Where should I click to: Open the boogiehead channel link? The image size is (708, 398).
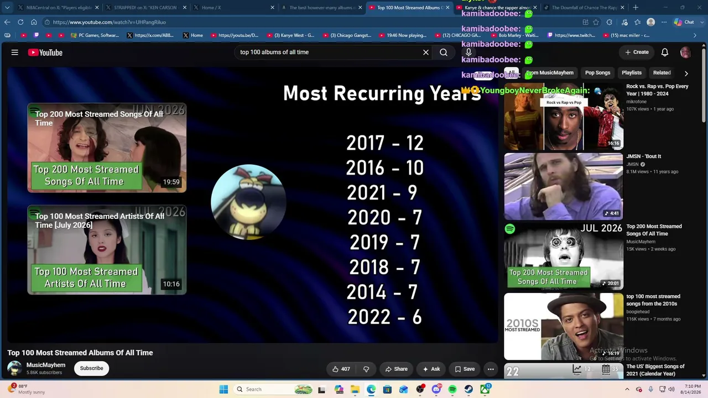(x=638, y=312)
